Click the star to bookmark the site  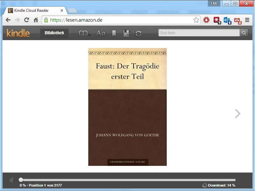click(197, 19)
